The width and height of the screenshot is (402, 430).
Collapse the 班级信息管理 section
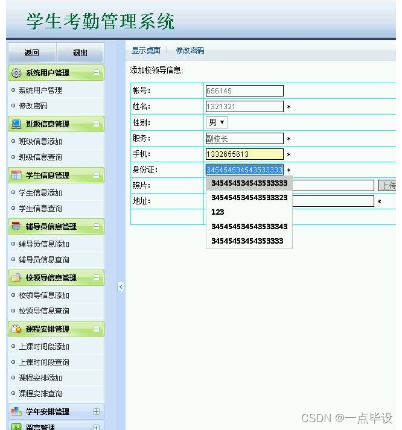[97, 124]
